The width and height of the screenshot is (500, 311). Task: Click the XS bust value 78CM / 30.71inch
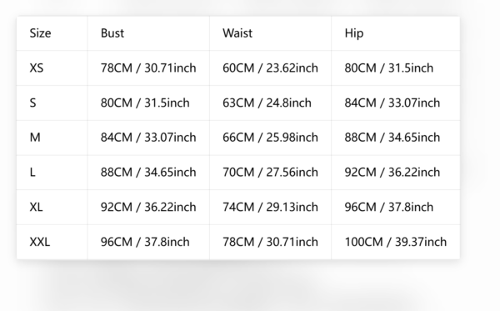click(x=148, y=68)
